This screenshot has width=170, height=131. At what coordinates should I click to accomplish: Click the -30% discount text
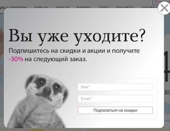click(16, 59)
